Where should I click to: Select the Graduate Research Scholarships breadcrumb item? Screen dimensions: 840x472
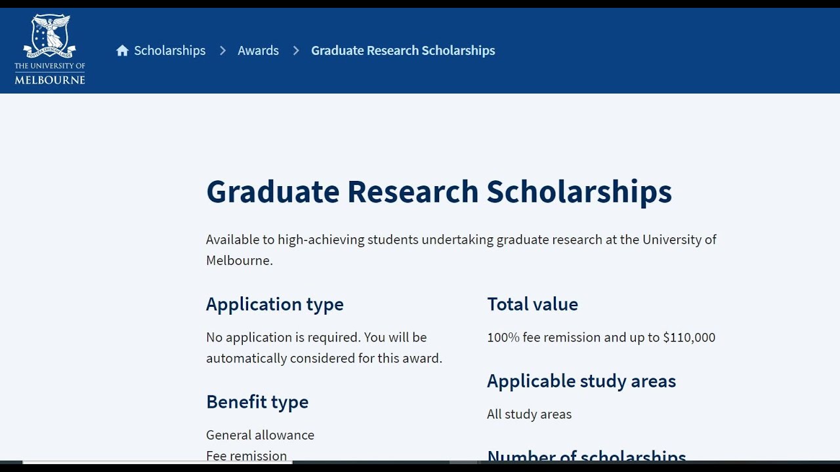point(403,50)
